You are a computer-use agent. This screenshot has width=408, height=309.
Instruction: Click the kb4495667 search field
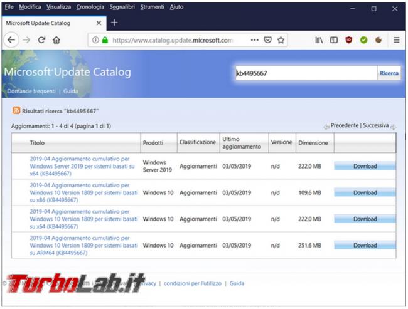click(306, 73)
